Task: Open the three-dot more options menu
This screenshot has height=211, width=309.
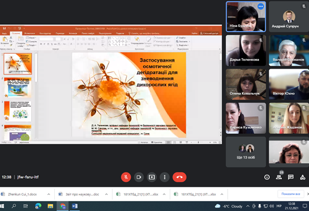Action: click(165, 177)
